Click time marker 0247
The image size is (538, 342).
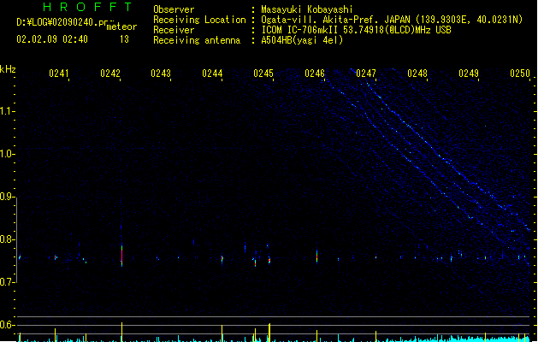tap(366, 74)
